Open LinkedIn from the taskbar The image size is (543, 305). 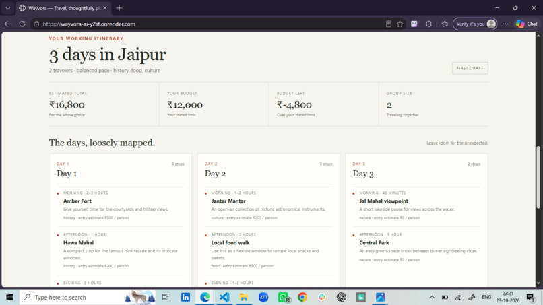[x=185, y=297]
